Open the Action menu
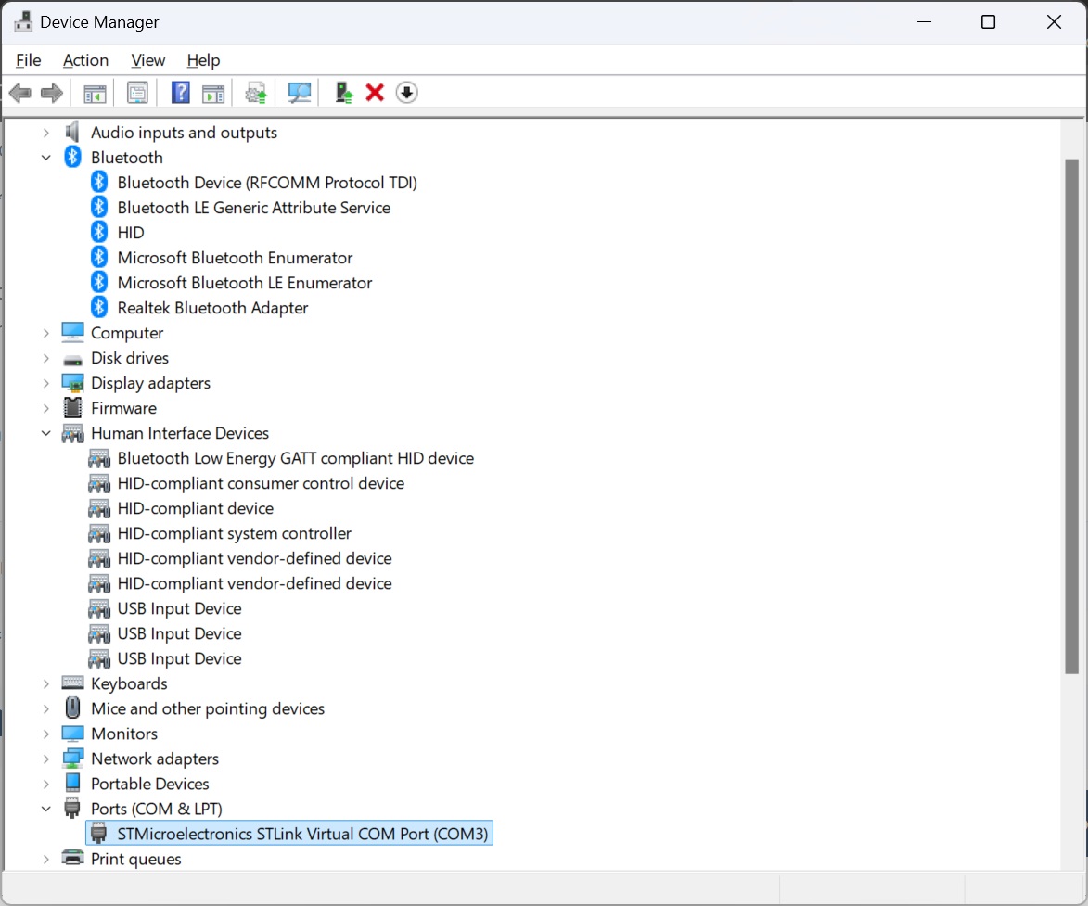 point(85,59)
